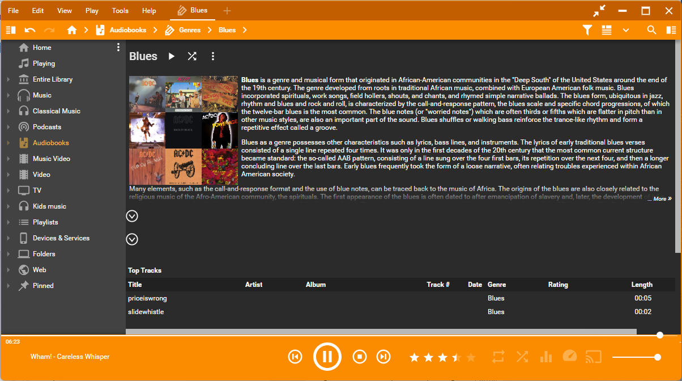Click the undo back arrow in toolbar
This screenshot has height=381, width=682.
click(30, 30)
